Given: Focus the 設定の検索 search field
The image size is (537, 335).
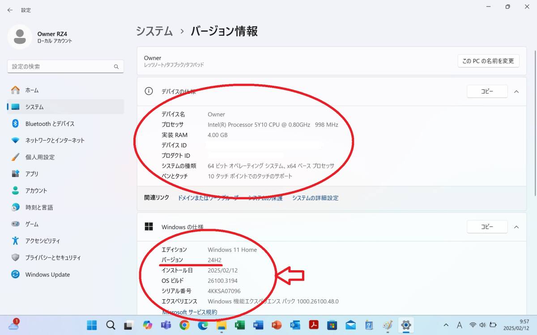Looking at the screenshot, I should [66, 67].
